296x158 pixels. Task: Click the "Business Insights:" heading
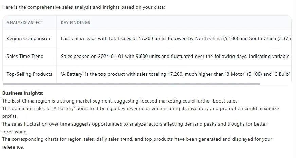tap(23, 93)
